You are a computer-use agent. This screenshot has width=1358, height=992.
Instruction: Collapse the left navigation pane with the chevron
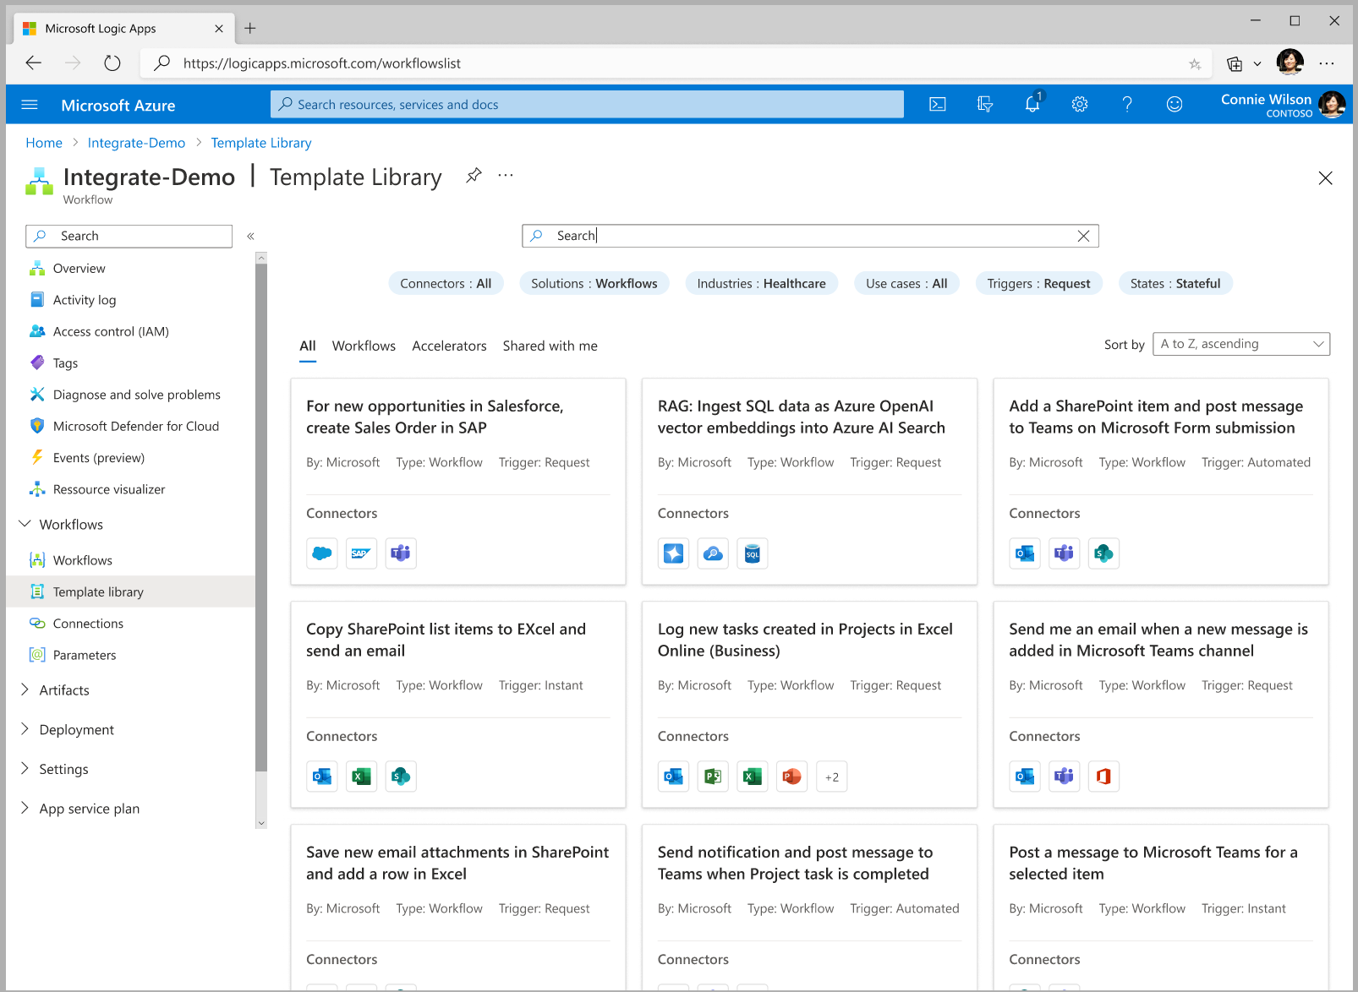(249, 236)
